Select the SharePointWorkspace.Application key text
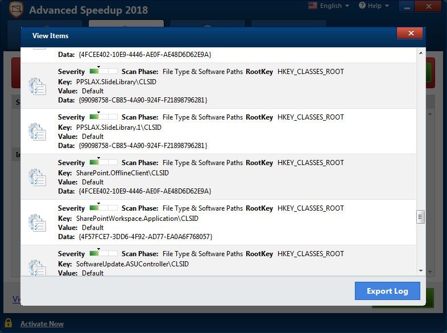This screenshot has width=447, height=333. (x=136, y=219)
